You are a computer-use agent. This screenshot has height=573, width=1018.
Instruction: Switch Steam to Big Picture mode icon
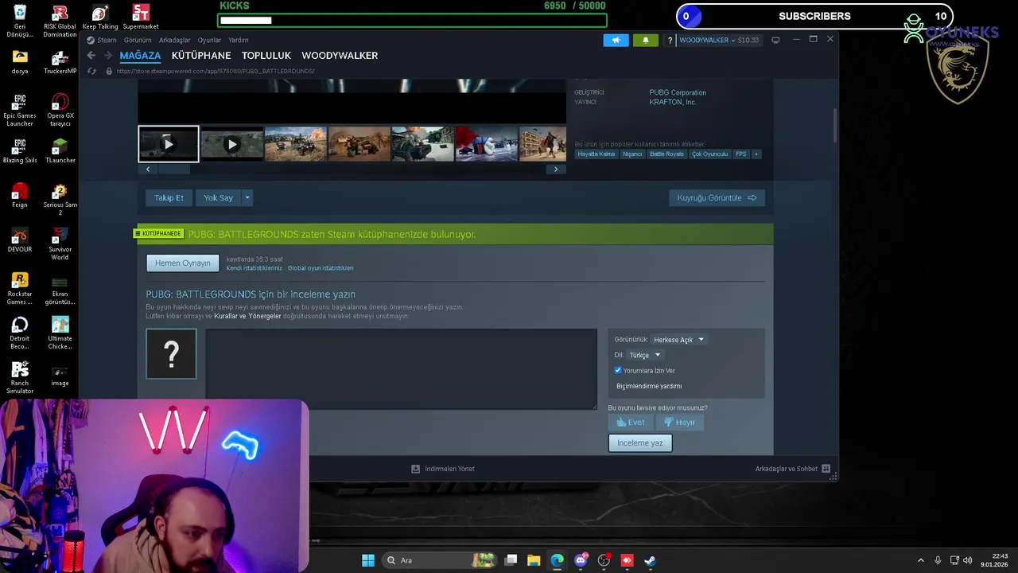[775, 40]
